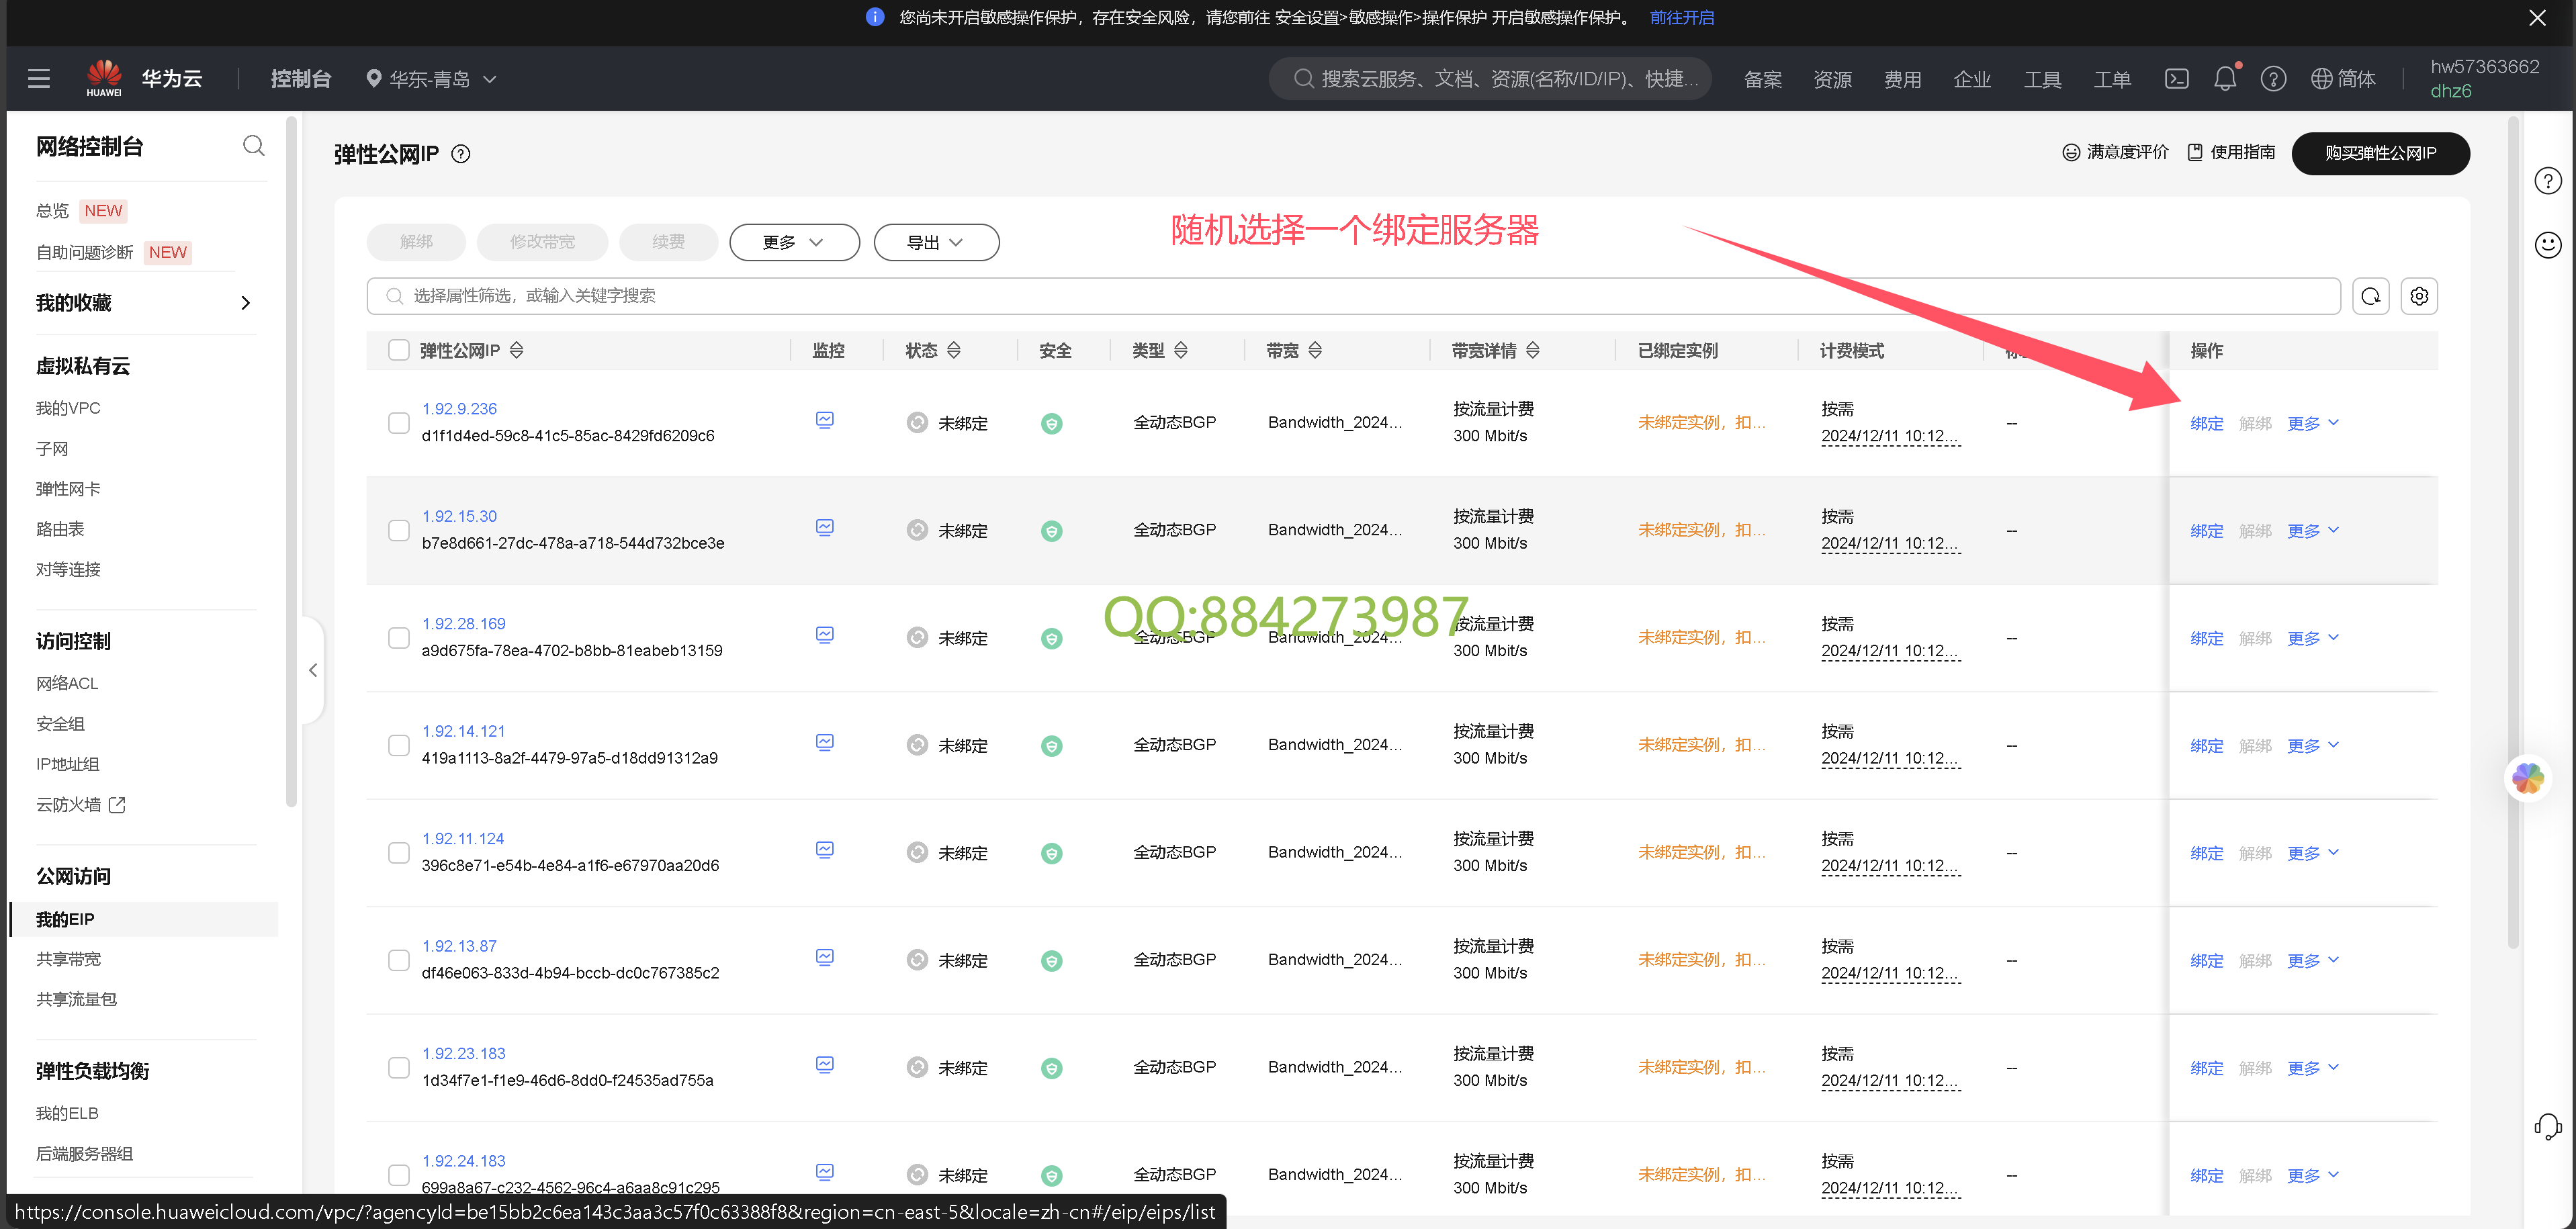2576x1229 pixels.
Task: Sort by 带宽 column
Action: [1315, 350]
